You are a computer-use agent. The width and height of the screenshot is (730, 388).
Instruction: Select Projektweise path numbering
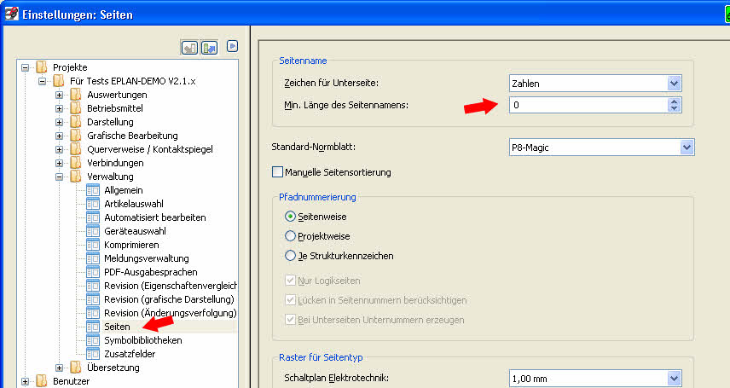coord(290,235)
